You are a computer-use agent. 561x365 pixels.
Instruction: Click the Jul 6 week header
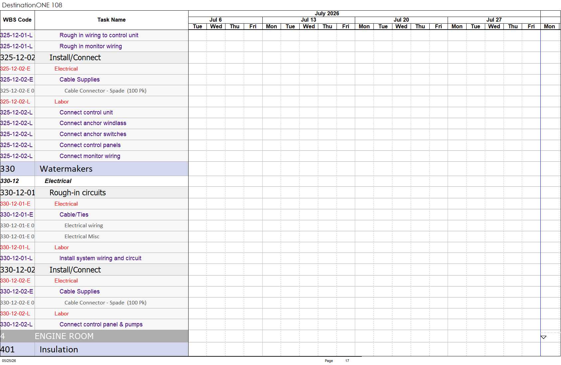pos(215,20)
